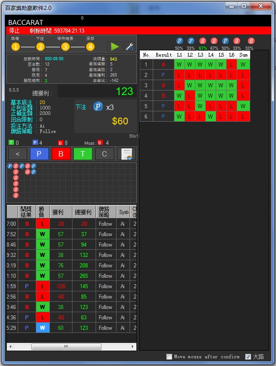Record a Banker result with red B button
This screenshot has height=366, width=276.
[61, 154]
